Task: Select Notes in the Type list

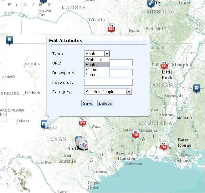Action: tap(97, 74)
